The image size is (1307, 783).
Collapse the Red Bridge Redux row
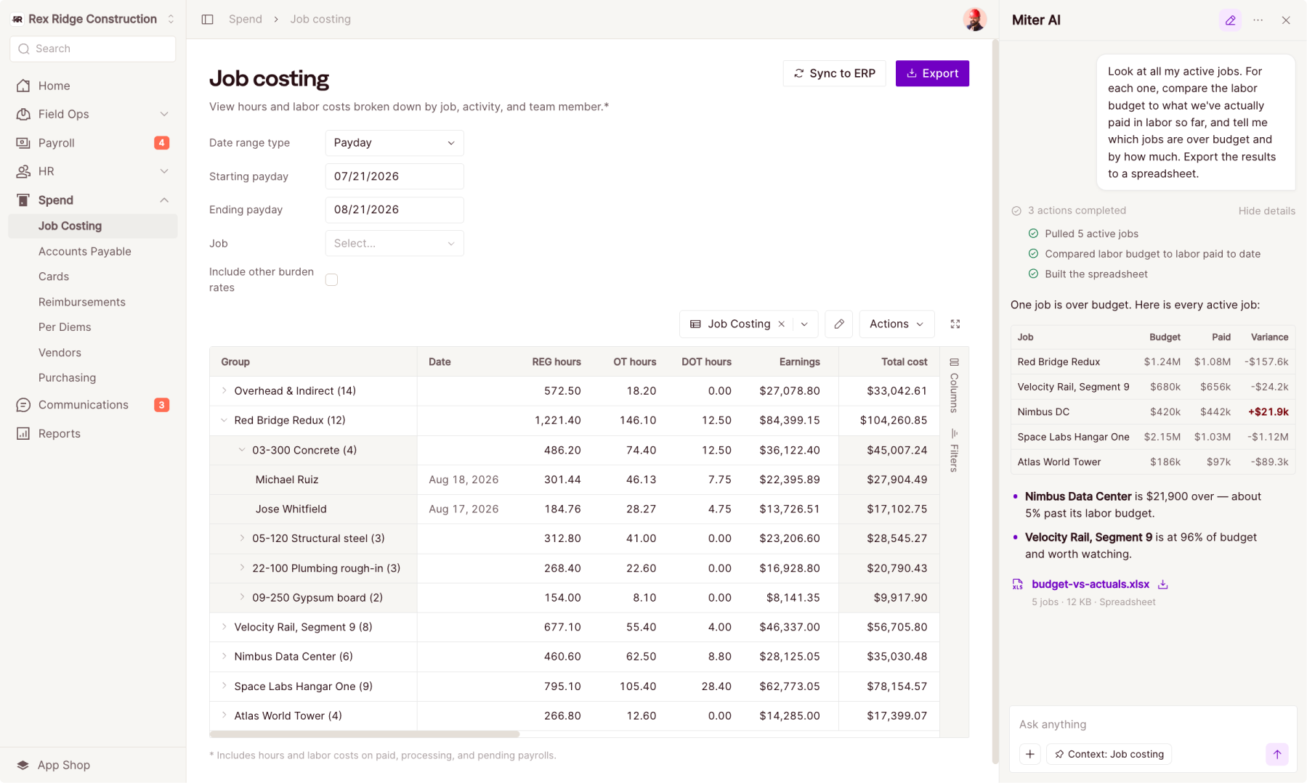pyautogui.click(x=224, y=420)
